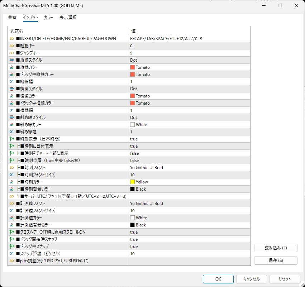Click the 01 icon beside スナップ距離(ピクセル)
305x287 pixels.
tap(12, 254)
